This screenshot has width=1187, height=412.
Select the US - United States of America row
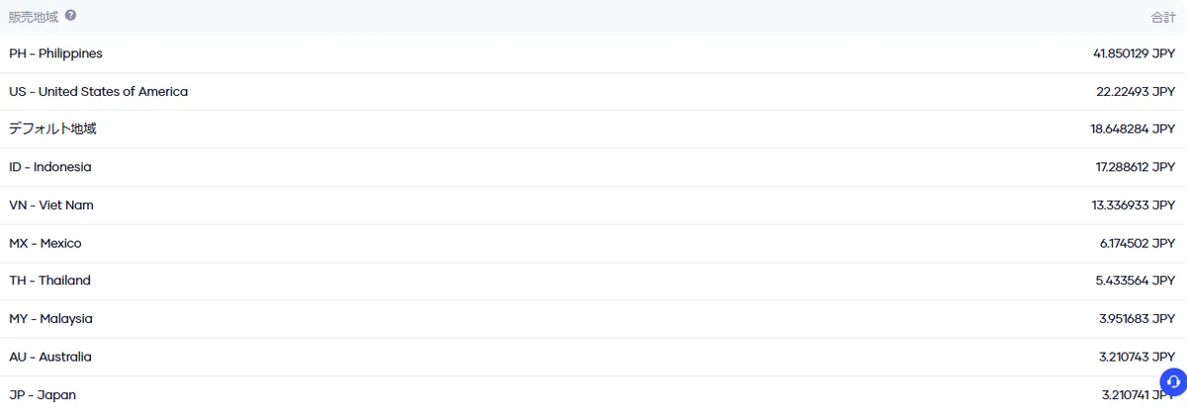coord(593,91)
